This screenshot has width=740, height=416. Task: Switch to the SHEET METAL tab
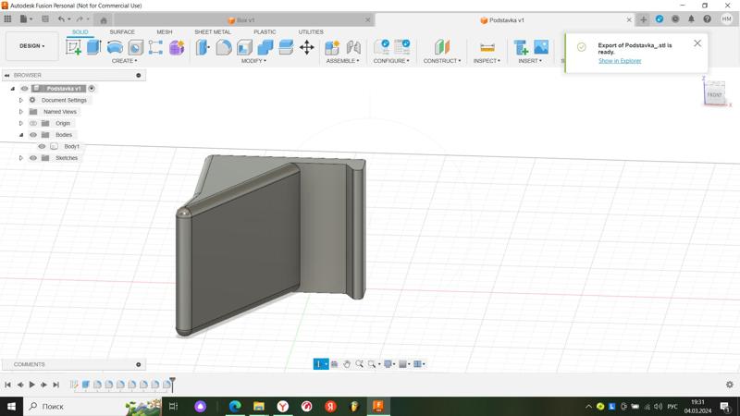pyautogui.click(x=212, y=31)
